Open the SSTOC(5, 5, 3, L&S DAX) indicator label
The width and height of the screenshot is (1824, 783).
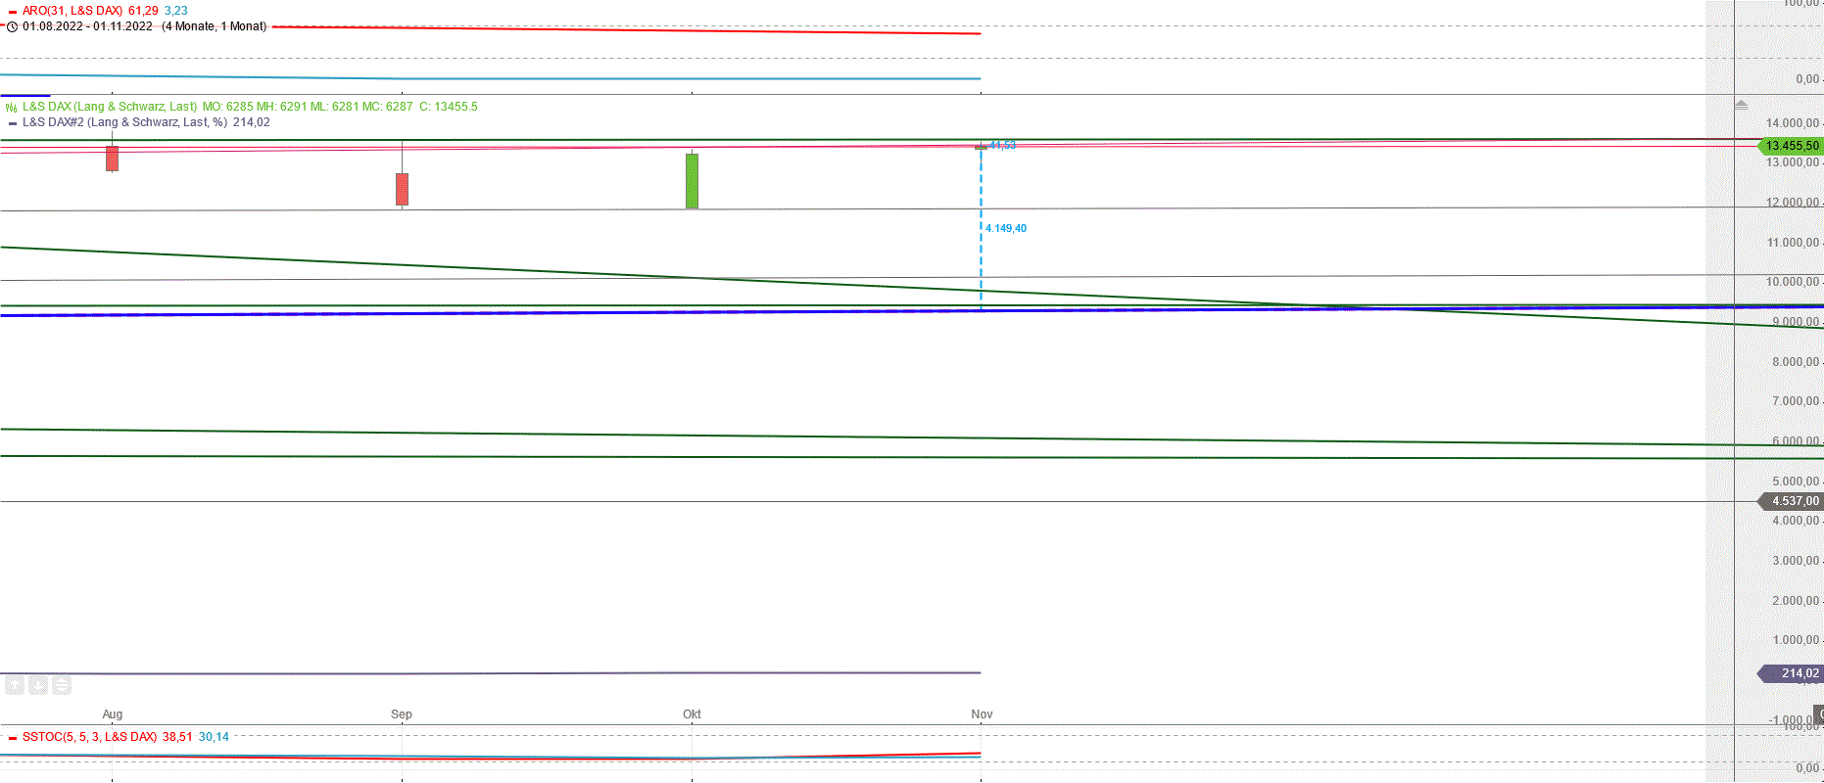coord(89,737)
